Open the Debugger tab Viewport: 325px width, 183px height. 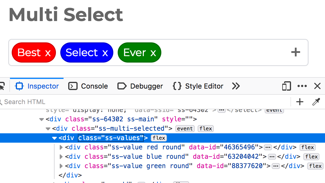[x=140, y=86]
